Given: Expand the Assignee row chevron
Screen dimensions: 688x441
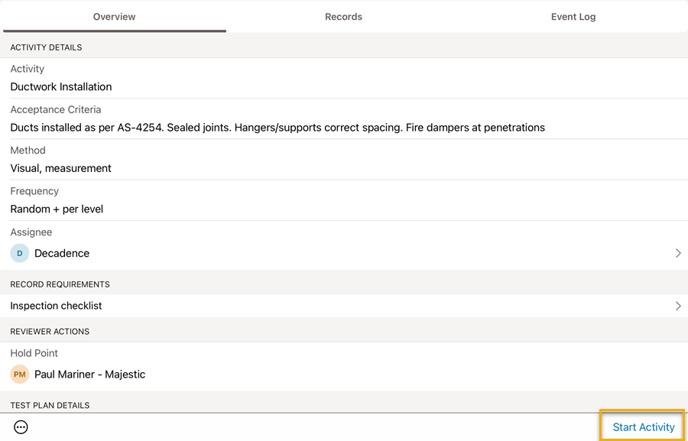Looking at the screenshot, I should click(678, 253).
